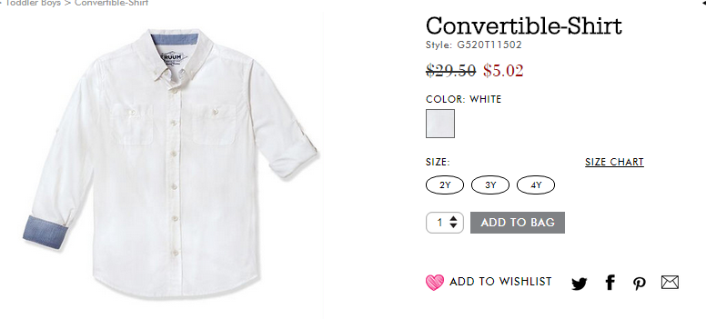Go to Toddler Boys breadcrumb
Image resolution: width=706 pixels, height=329 pixels.
(x=32, y=3)
